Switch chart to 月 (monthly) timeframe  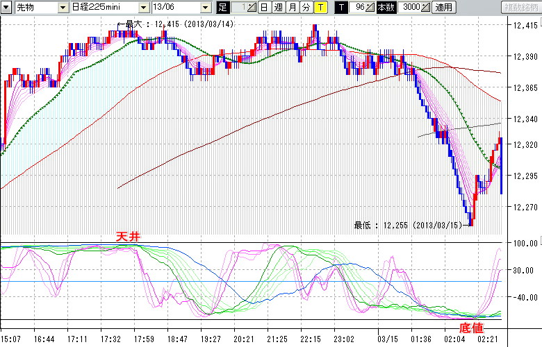coord(292,8)
